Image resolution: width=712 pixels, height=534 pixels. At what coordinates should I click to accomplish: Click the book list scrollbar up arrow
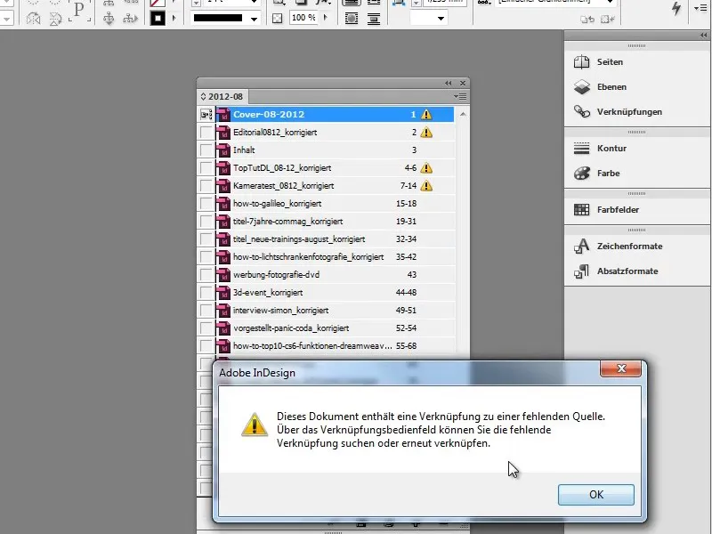[463, 114]
